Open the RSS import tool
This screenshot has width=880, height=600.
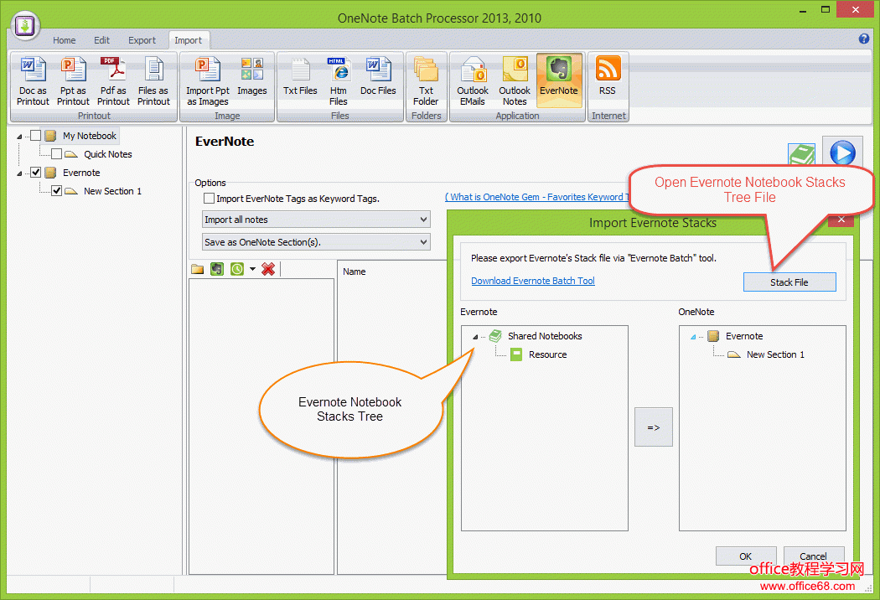pyautogui.click(x=608, y=80)
